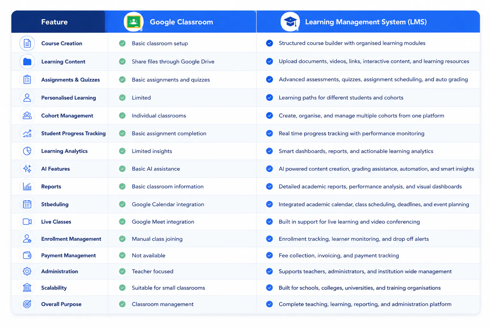Click blue check beside Complete teaching, learning platform
The image size is (491, 327).
tap(269, 304)
